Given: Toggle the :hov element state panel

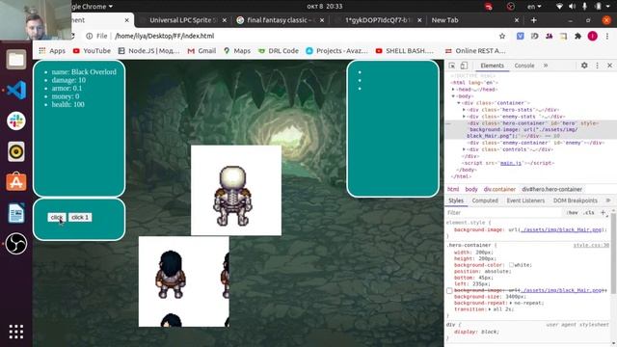Looking at the screenshot, I should 572,212.
